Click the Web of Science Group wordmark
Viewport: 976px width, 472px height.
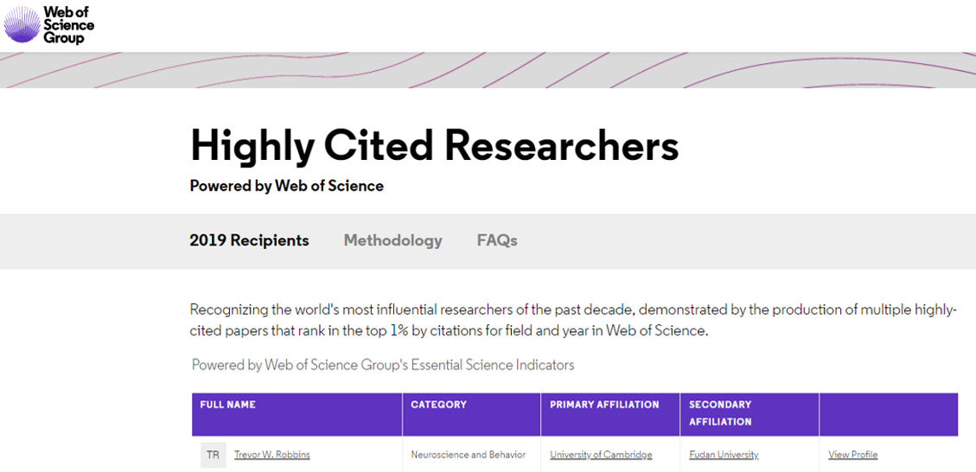68,25
